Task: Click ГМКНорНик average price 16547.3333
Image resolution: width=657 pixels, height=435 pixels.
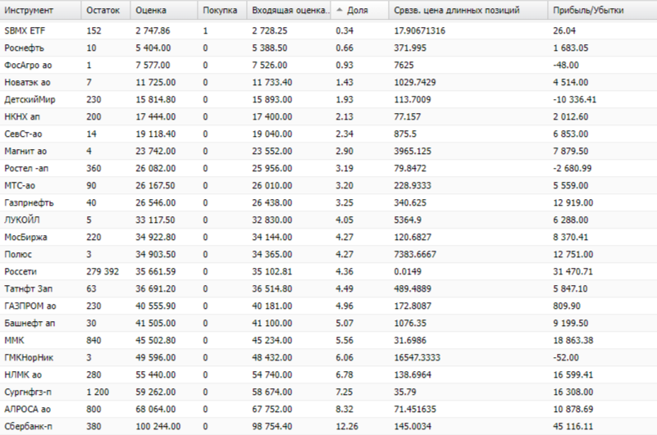Action: click(x=417, y=357)
